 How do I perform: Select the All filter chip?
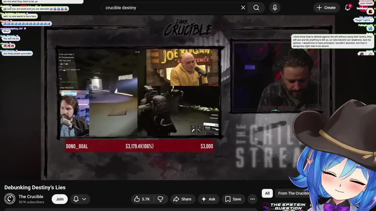pos(267,193)
